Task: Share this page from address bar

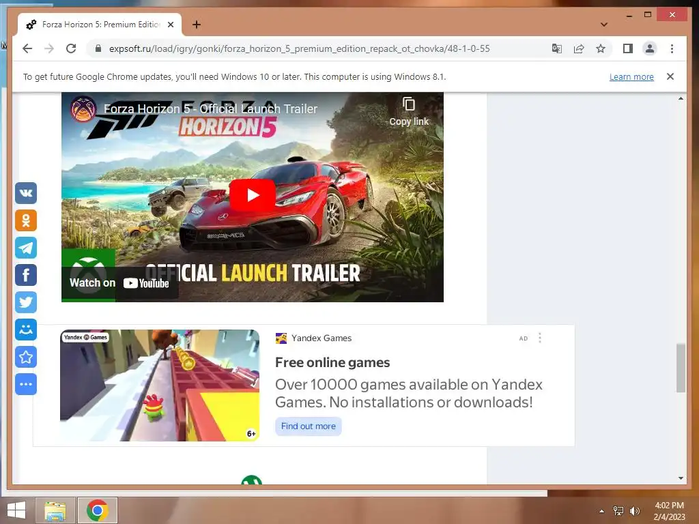Action: (579, 48)
